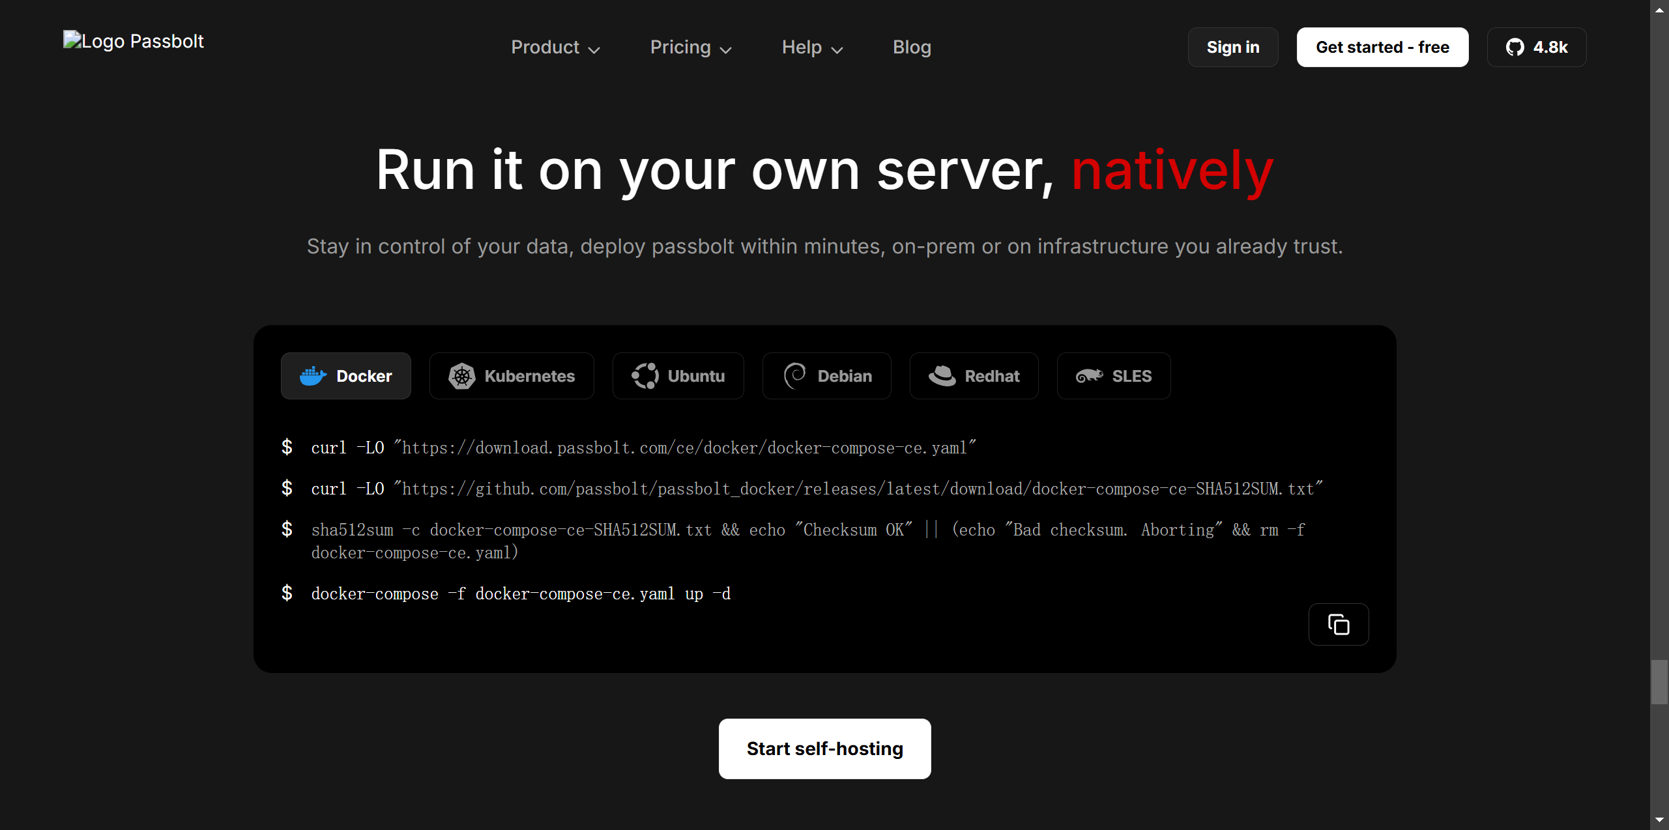The height and width of the screenshot is (830, 1669).
Task: Click the scrollbar down arrow
Action: coord(1659,820)
